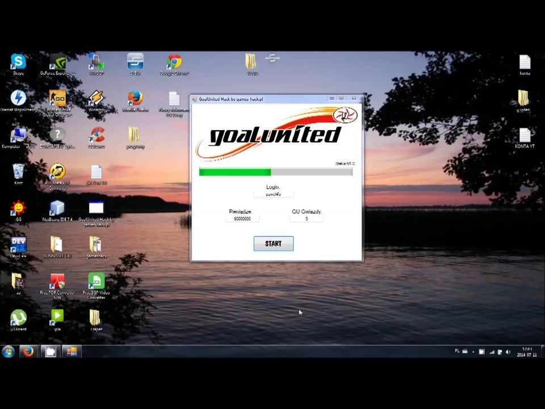545x409 pixels.
Task: Open the Windows Start menu
Action: coord(8,352)
